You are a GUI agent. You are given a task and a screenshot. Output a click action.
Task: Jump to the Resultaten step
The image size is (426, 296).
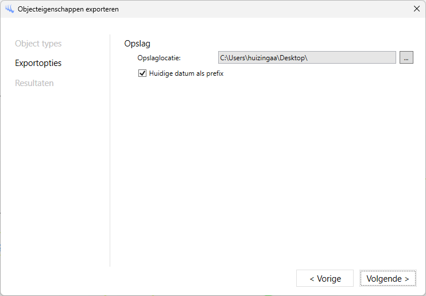click(34, 83)
